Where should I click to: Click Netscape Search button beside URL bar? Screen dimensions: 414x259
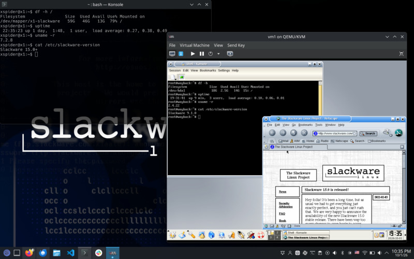click(368, 134)
